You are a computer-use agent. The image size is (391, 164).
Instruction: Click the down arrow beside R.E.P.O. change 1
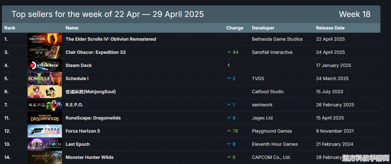click(229, 105)
